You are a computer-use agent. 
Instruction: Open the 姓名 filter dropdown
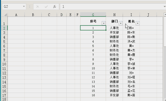137,23
